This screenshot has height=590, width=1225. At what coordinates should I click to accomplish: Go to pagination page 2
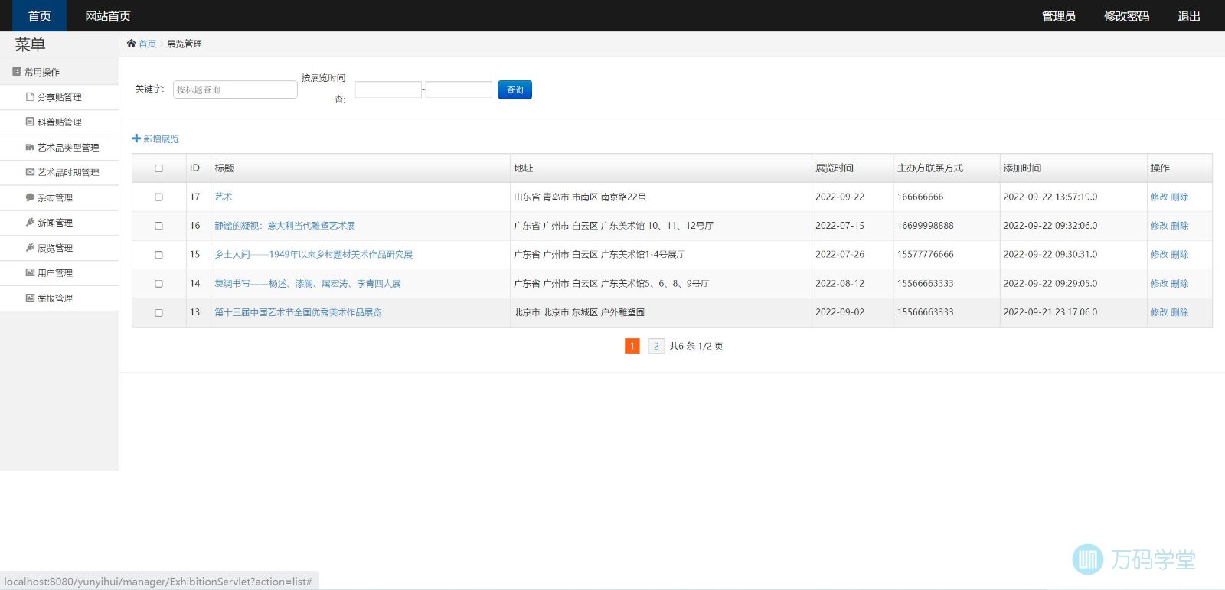tap(656, 346)
